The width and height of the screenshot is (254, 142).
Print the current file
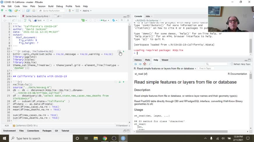click(x=34, y=11)
